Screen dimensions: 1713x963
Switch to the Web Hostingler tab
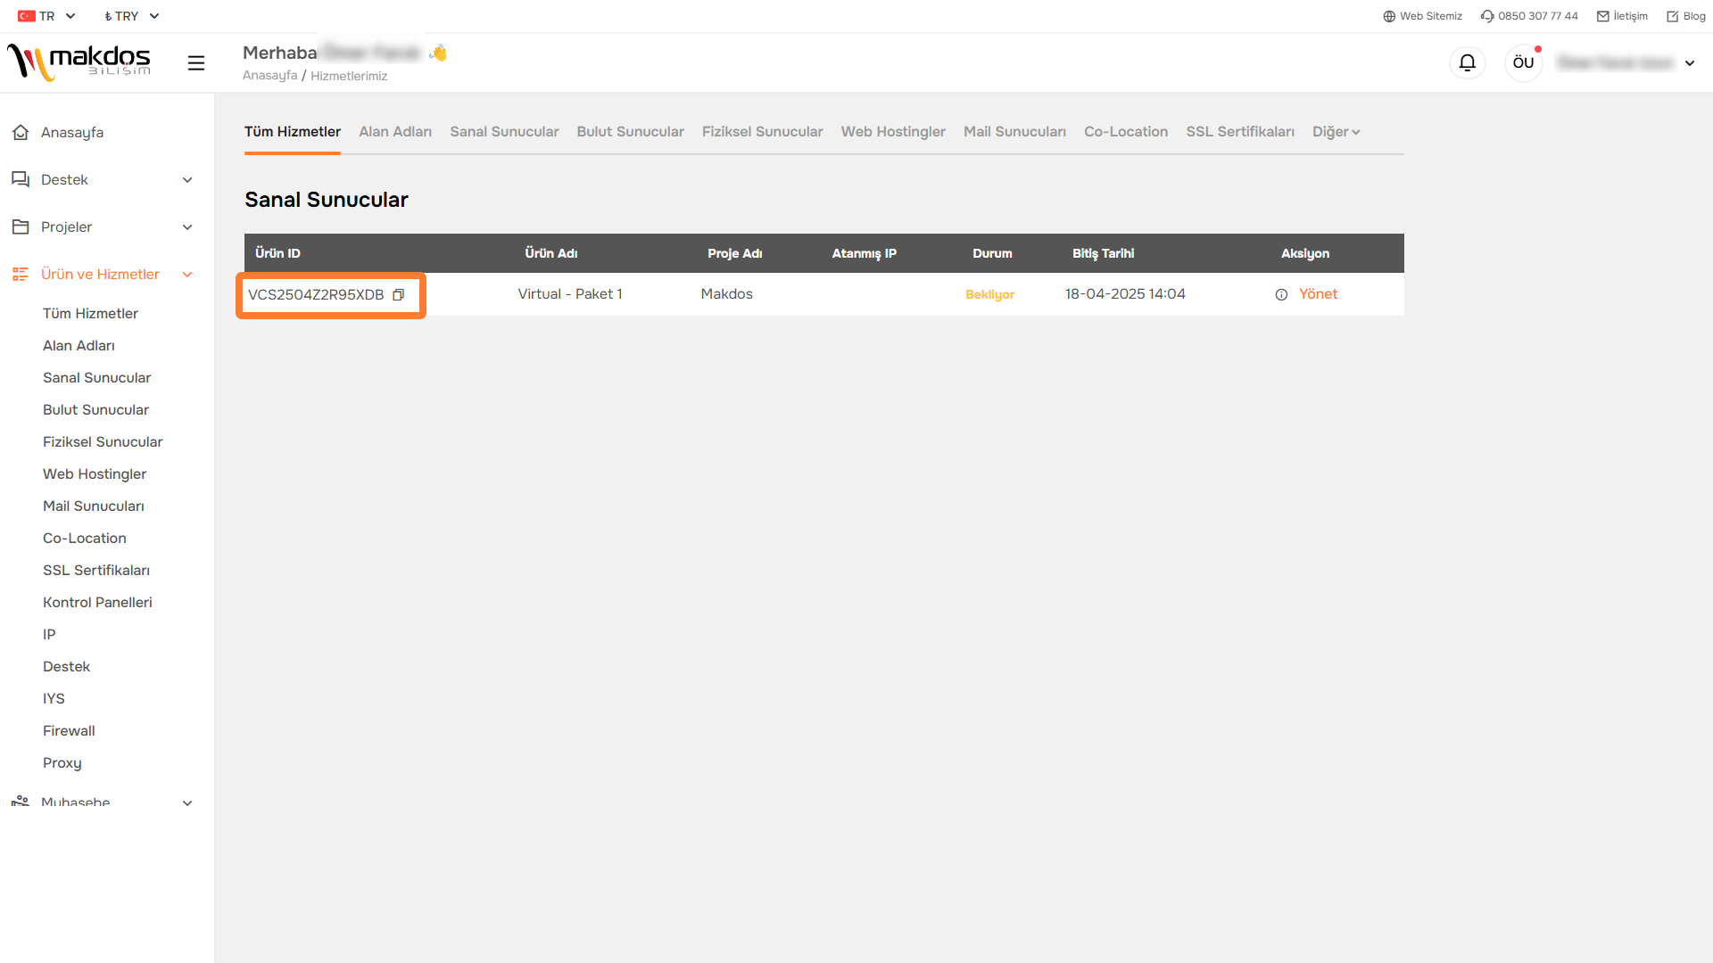(x=893, y=132)
